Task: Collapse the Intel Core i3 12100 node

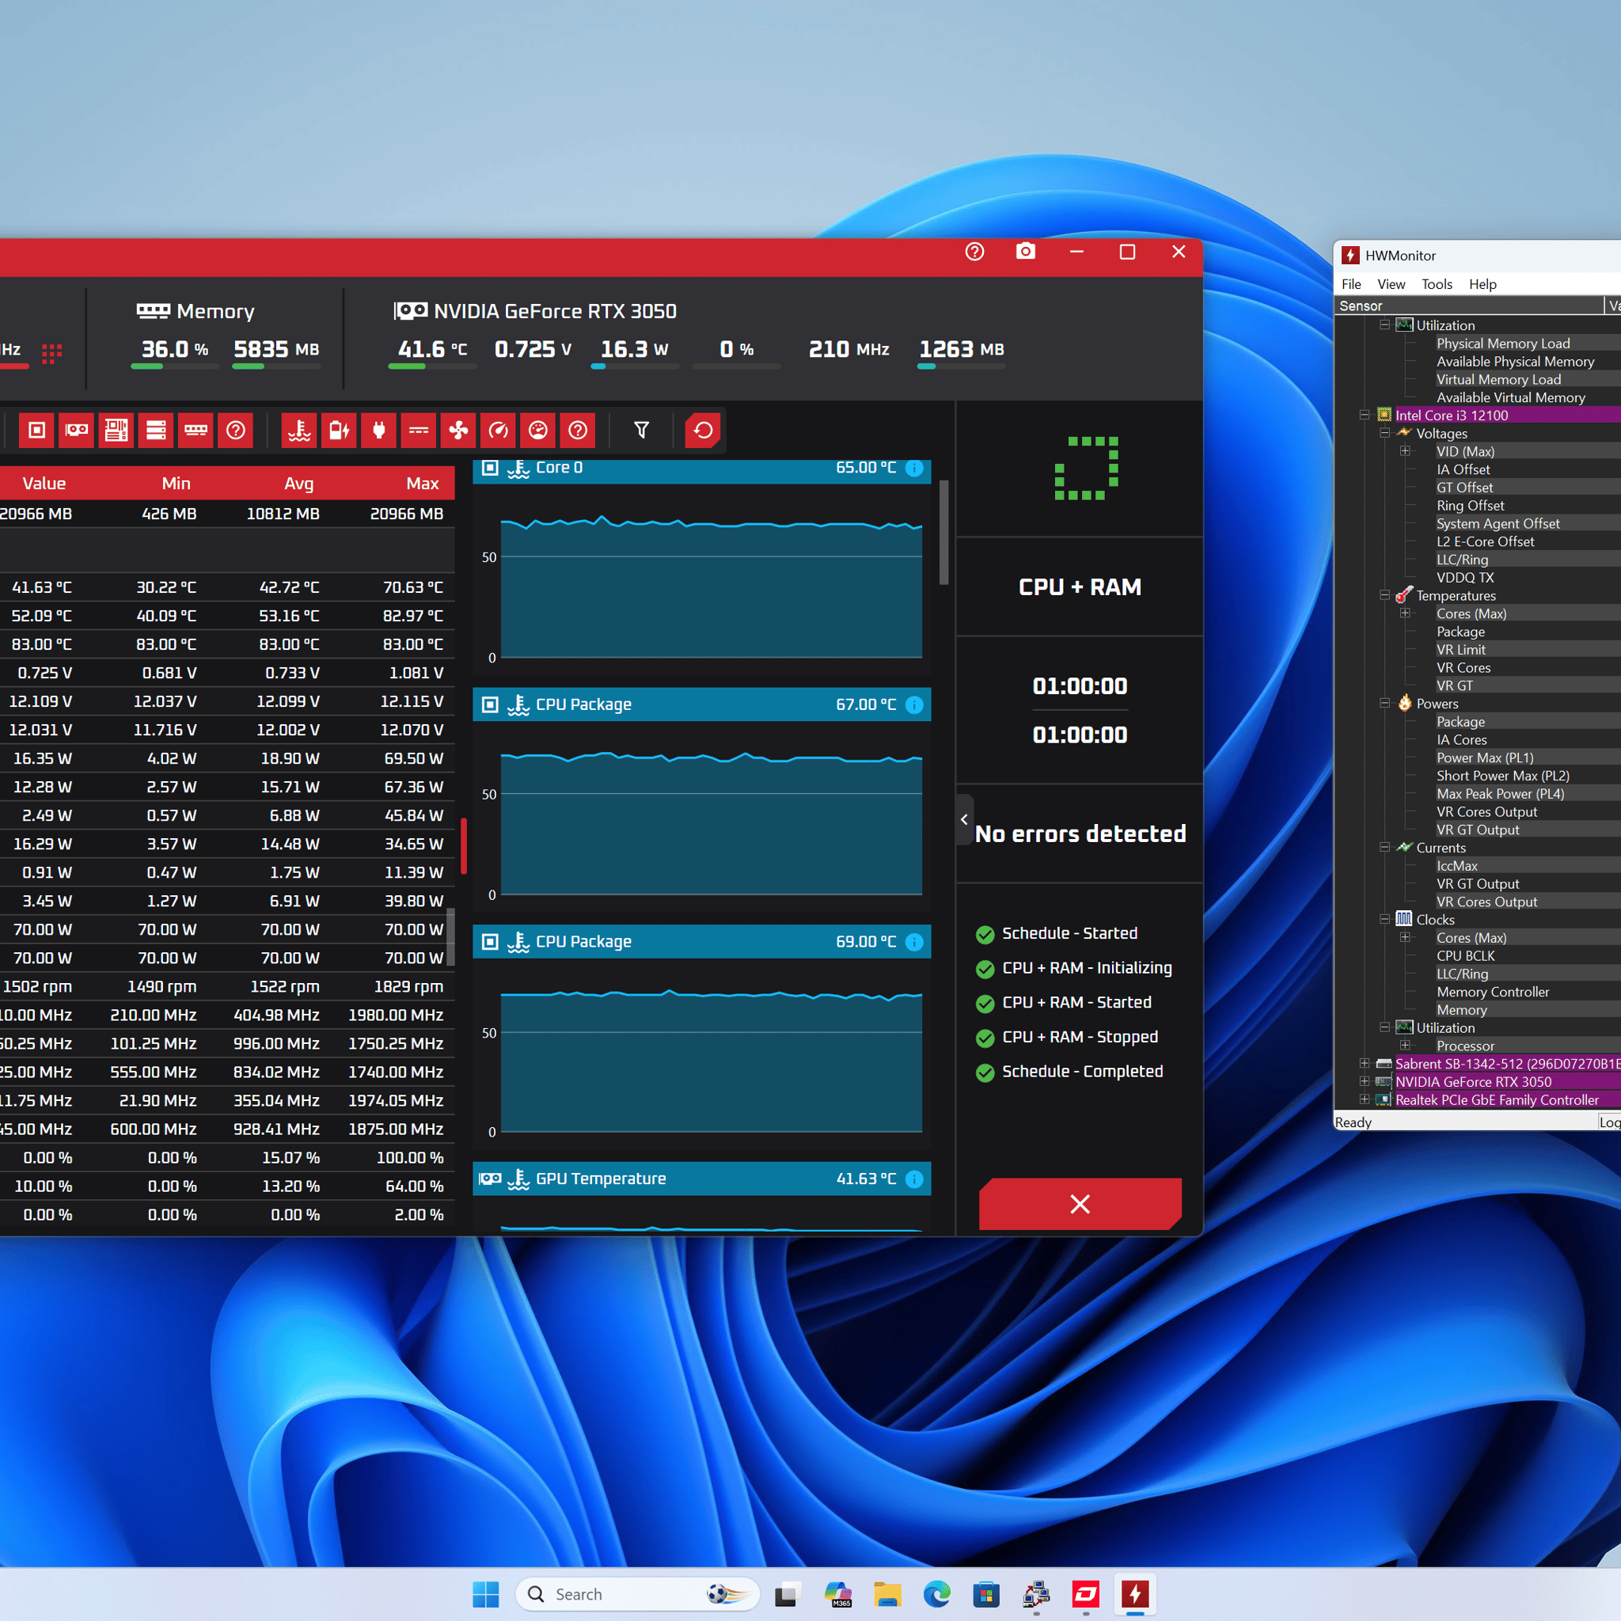Action: (x=1365, y=416)
